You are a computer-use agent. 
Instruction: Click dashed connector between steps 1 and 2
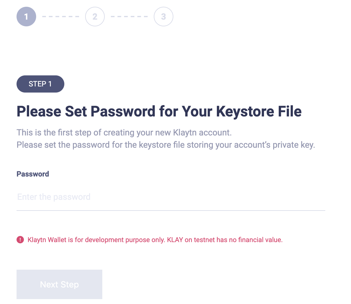[61, 17]
